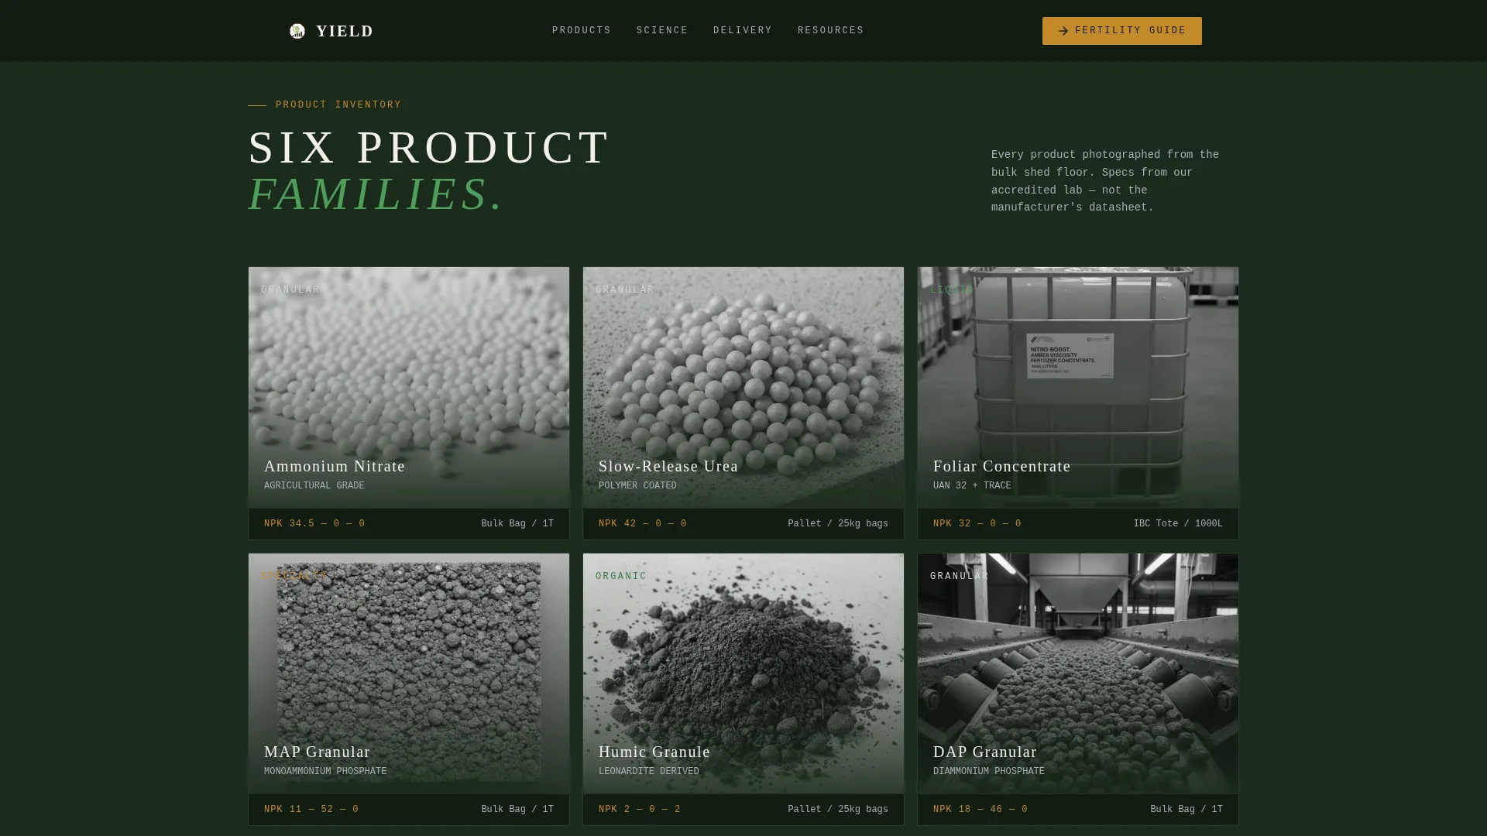Click the Product Inventory section label
The height and width of the screenshot is (836, 1487).
pyautogui.click(x=338, y=105)
